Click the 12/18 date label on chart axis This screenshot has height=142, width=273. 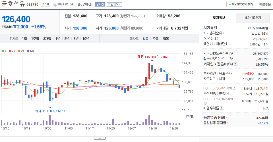[153, 128]
